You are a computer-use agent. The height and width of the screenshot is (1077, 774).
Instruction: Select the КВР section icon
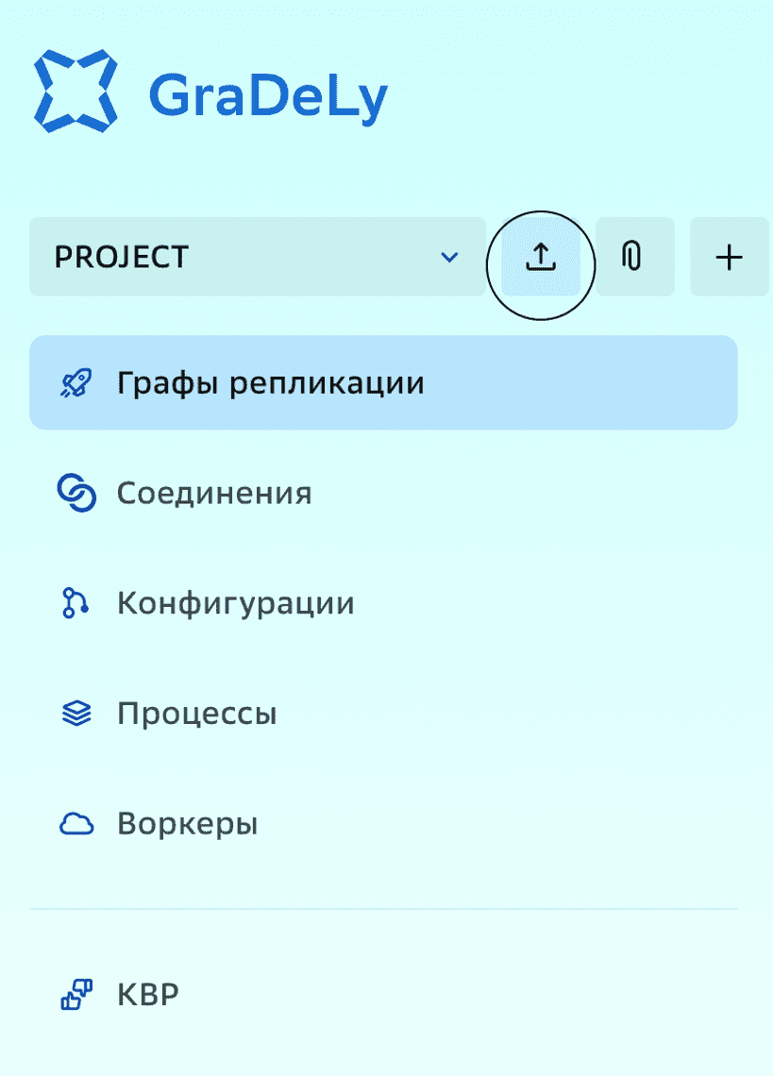[75, 993]
